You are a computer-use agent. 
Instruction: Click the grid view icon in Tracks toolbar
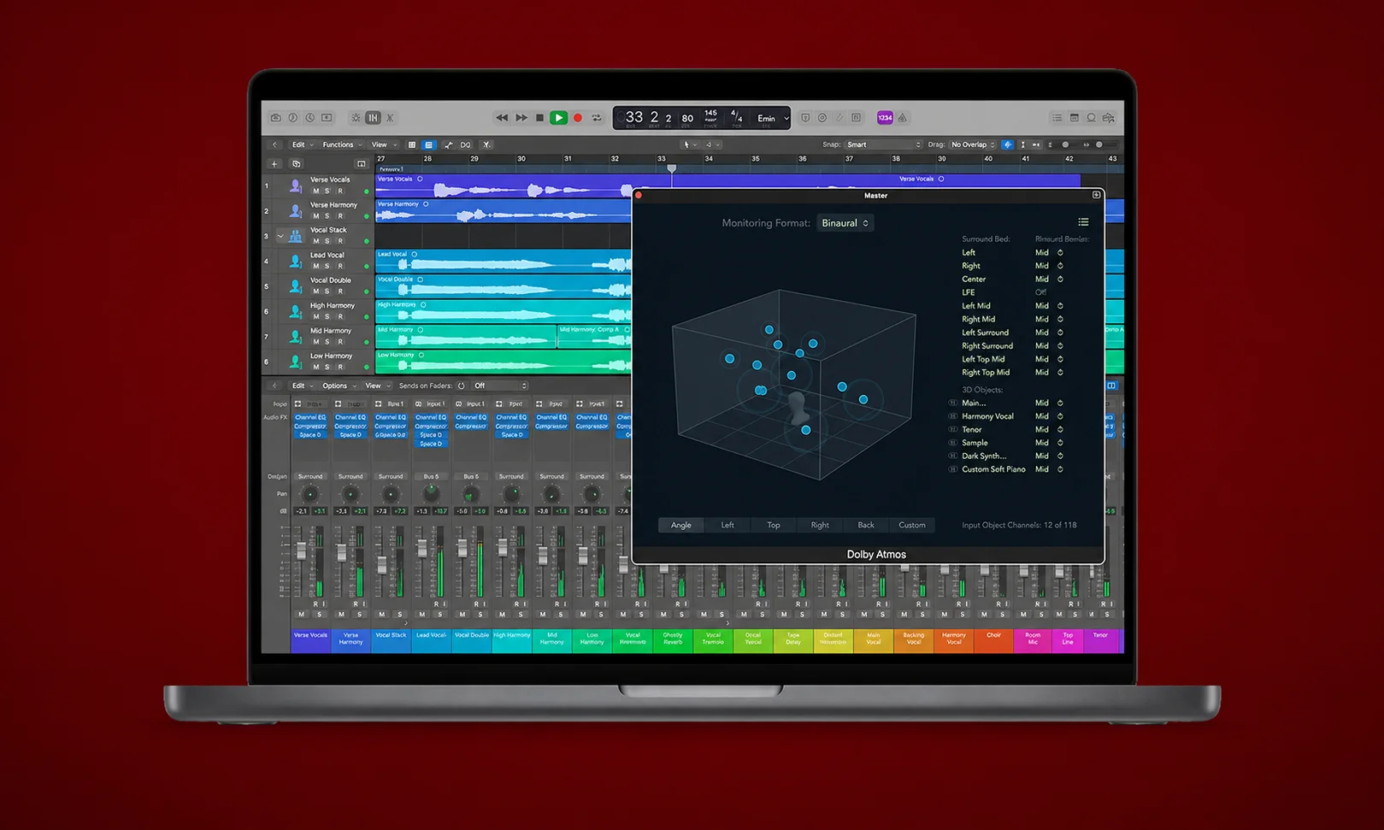(412, 144)
